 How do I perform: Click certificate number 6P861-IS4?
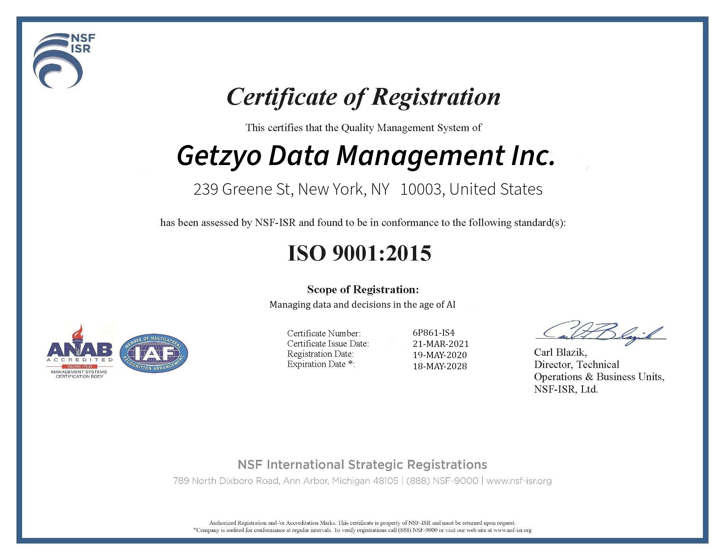point(434,332)
